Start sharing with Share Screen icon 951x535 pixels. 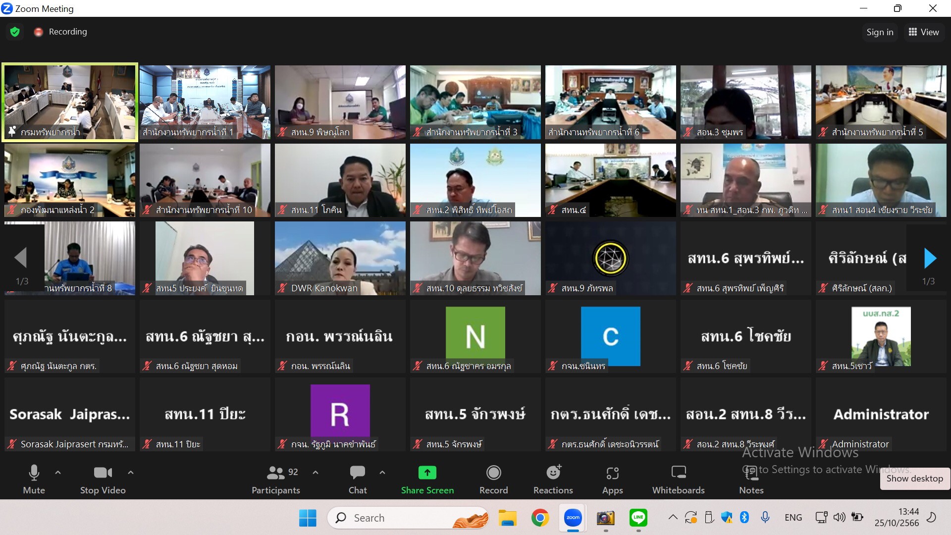[427, 473]
